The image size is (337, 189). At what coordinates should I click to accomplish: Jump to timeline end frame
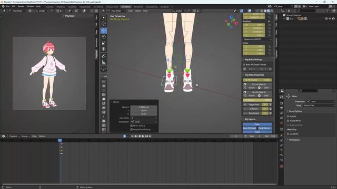tap(150, 136)
